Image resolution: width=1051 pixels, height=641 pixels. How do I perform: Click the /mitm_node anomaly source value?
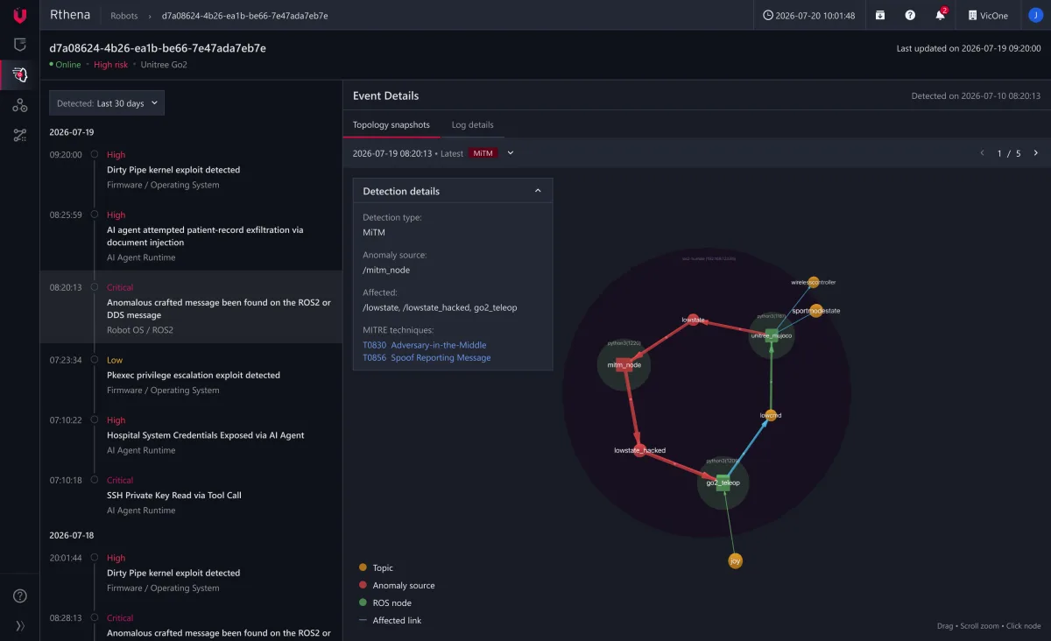pos(386,270)
